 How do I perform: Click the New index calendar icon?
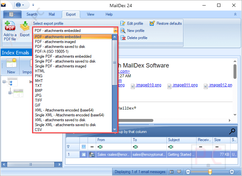pos(11,63)
